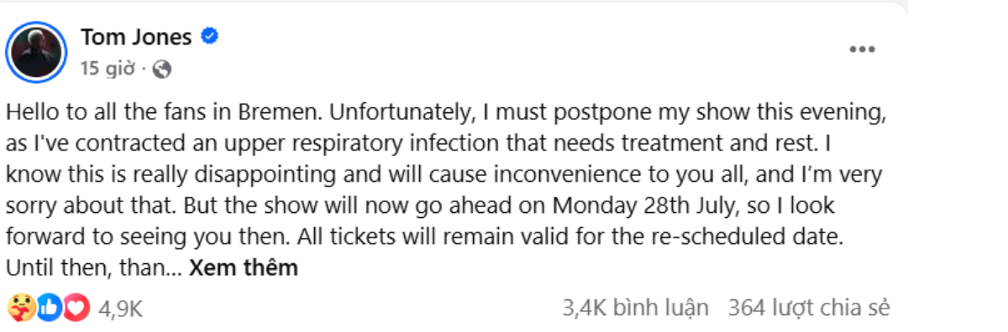This screenshot has width=1008, height=332.
Task: Open the post options three-dot menu
Action: tap(863, 49)
